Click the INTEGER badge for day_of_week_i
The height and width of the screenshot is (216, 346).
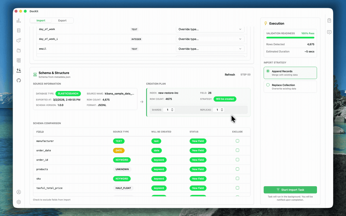[136, 39]
